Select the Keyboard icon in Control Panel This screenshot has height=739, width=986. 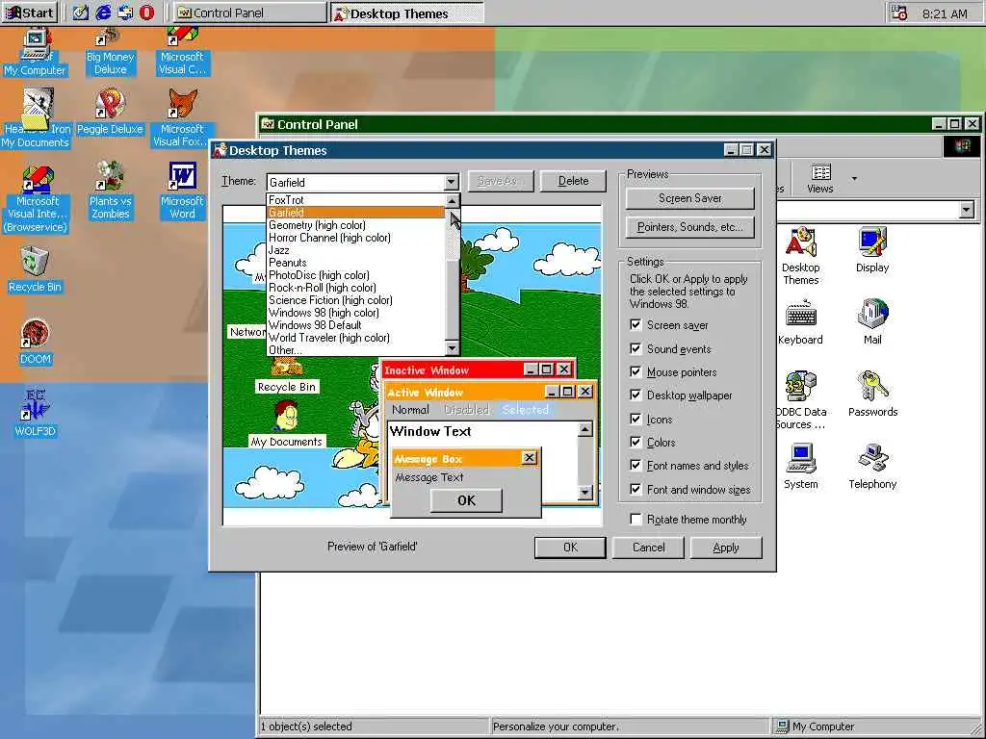tap(800, 323)
